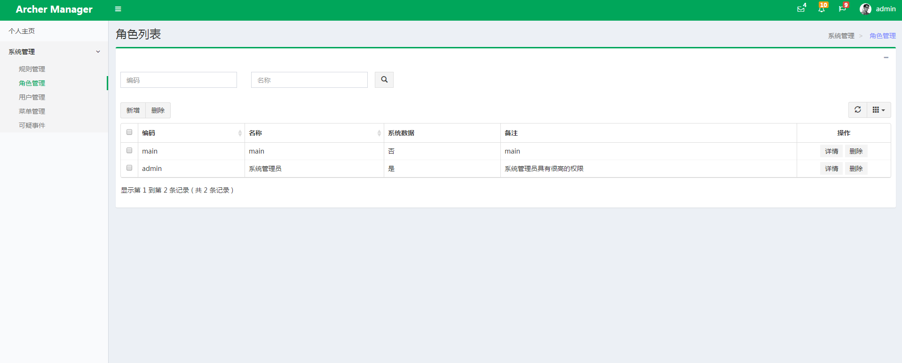The height and width of the screenshot is (363, 902).
Task: Click the 新增 button
Action: point(133,110)
